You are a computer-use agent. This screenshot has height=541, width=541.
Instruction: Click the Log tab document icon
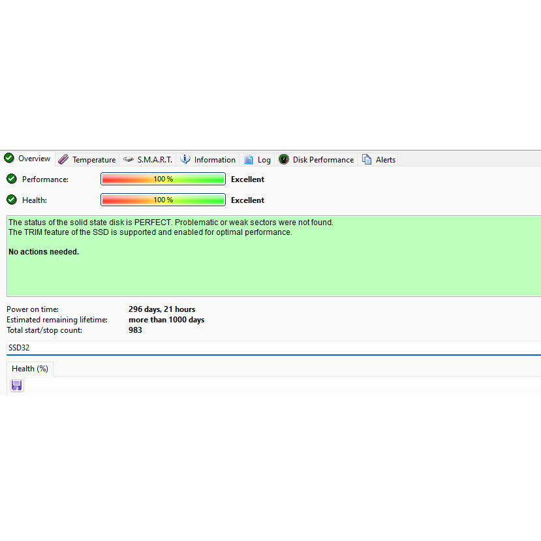[x=249, y=159]
